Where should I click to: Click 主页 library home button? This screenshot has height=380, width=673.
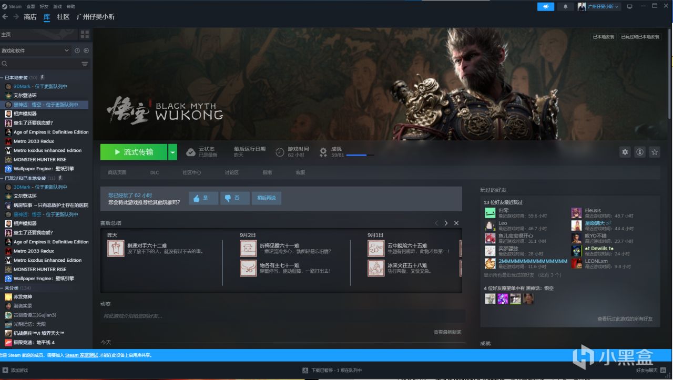tap(39, 34)
